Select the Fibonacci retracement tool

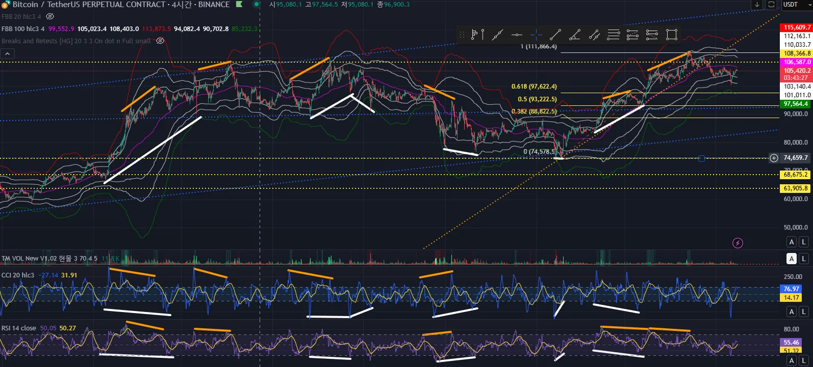[614, 35]
